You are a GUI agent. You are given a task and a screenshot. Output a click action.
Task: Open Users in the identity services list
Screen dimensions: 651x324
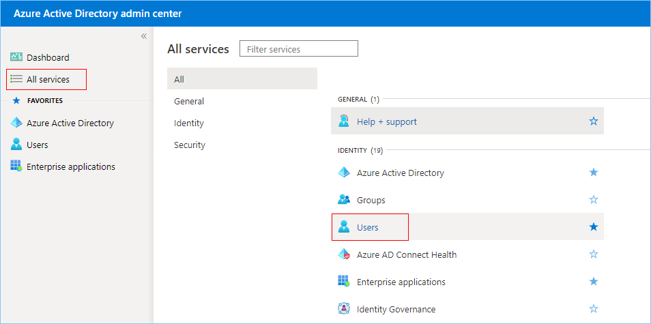pos(368,227)
